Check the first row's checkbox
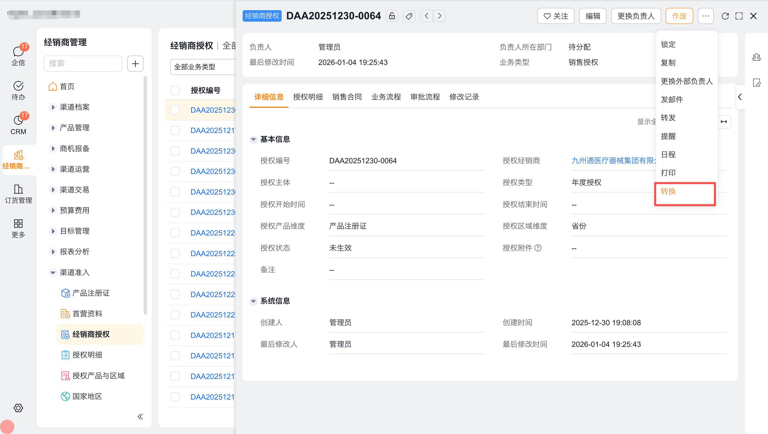768x434 pixels. (175, 110)
